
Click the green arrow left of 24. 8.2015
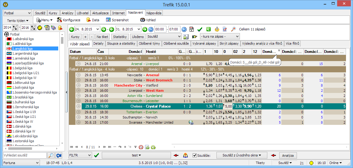point(72,29)
